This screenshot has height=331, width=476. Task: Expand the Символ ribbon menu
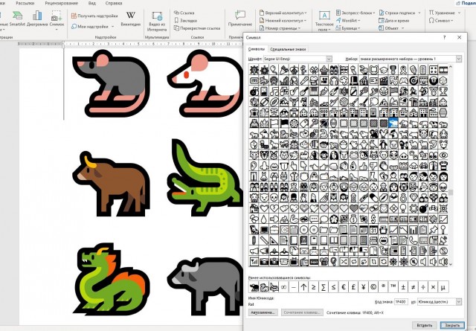pyautogui.click(x=441, y=20)
